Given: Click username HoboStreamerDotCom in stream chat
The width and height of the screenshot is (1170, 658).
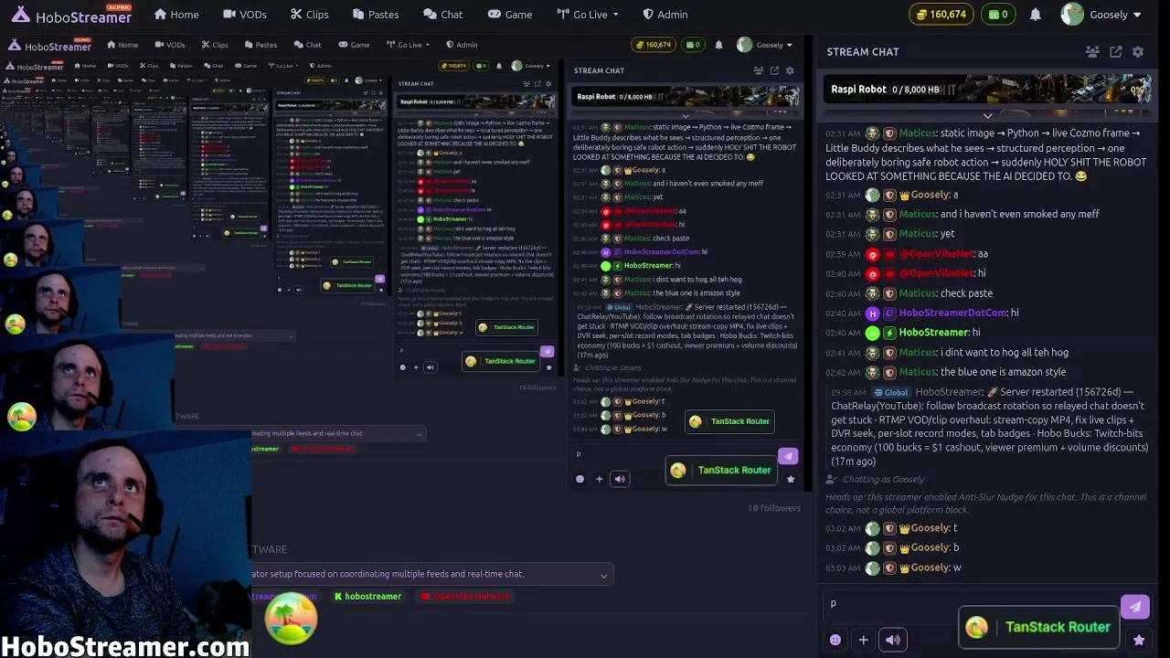Looking at the screenshot, I should click(x=953, y=313).
